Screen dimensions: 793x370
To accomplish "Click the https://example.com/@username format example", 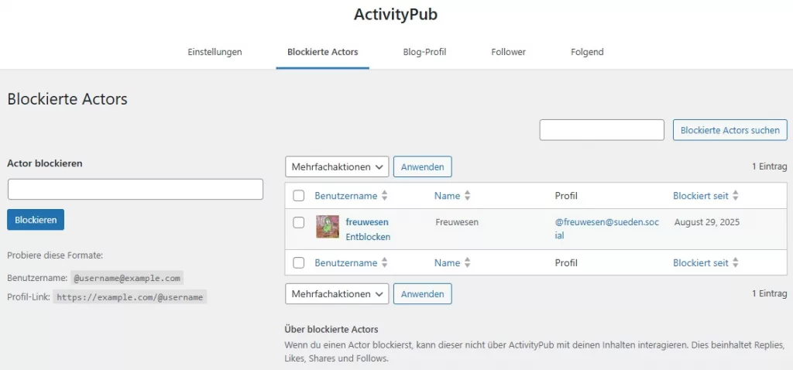I will pyautogui.click(x=130, y=297).
